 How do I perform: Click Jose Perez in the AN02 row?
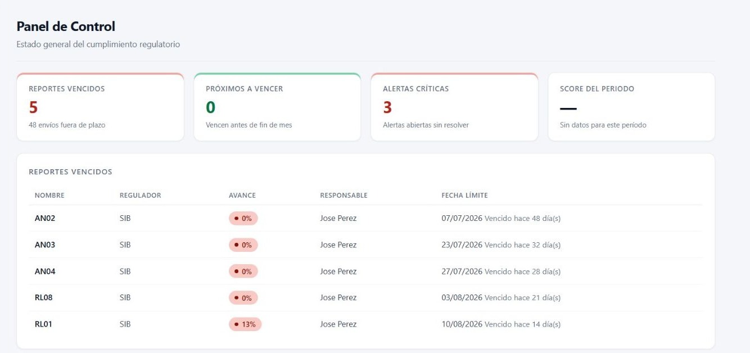[x=338, y=218]
